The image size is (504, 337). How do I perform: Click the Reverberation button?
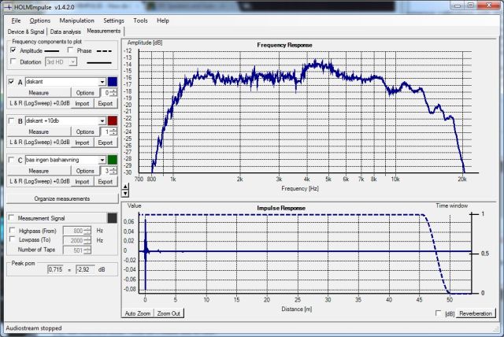click(x=476, y=313)
